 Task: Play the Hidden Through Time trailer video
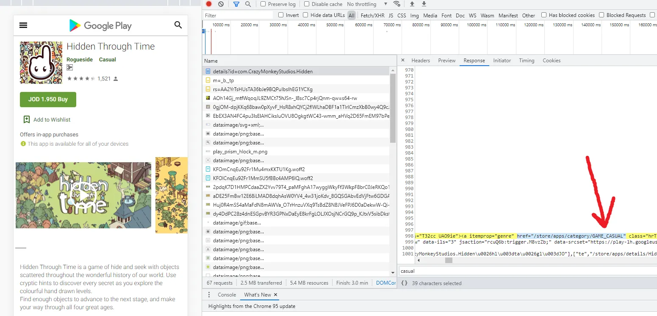coord(83,195)
